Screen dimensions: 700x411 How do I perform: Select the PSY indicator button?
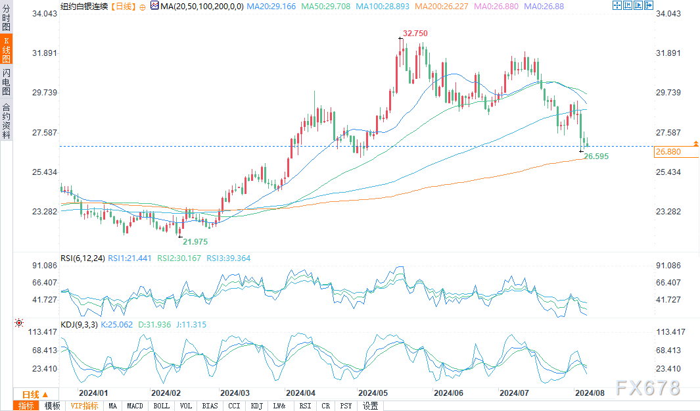point(346,406)
